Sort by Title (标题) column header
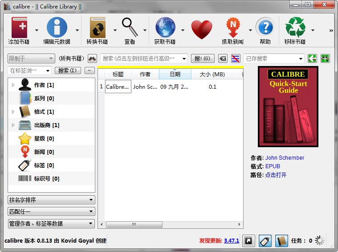Viewport: 338px width, 252px height. tap(118, 74)
